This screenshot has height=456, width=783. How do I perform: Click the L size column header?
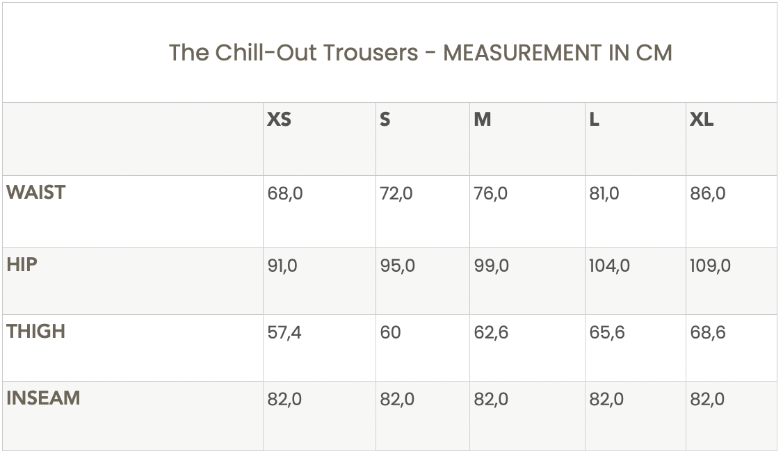click(594, 120)
